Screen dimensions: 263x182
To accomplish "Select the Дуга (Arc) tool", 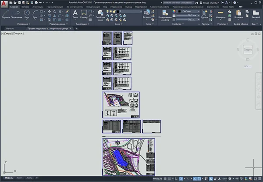I will pyautogui.click(x=35, y=14).
